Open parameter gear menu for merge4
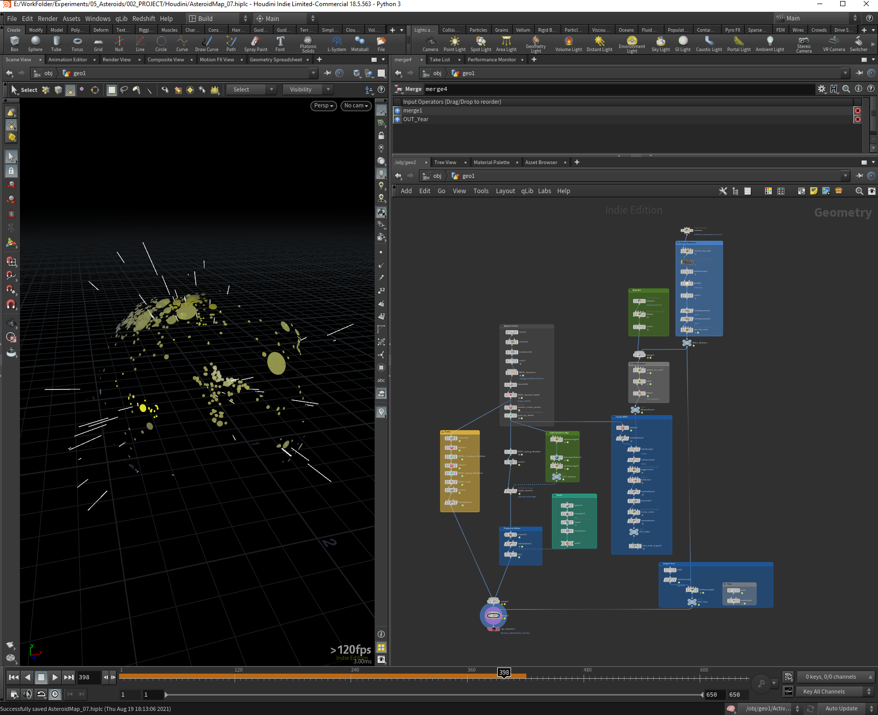The height and width of the screenshot is (715, 878). [x=822, y=89]
